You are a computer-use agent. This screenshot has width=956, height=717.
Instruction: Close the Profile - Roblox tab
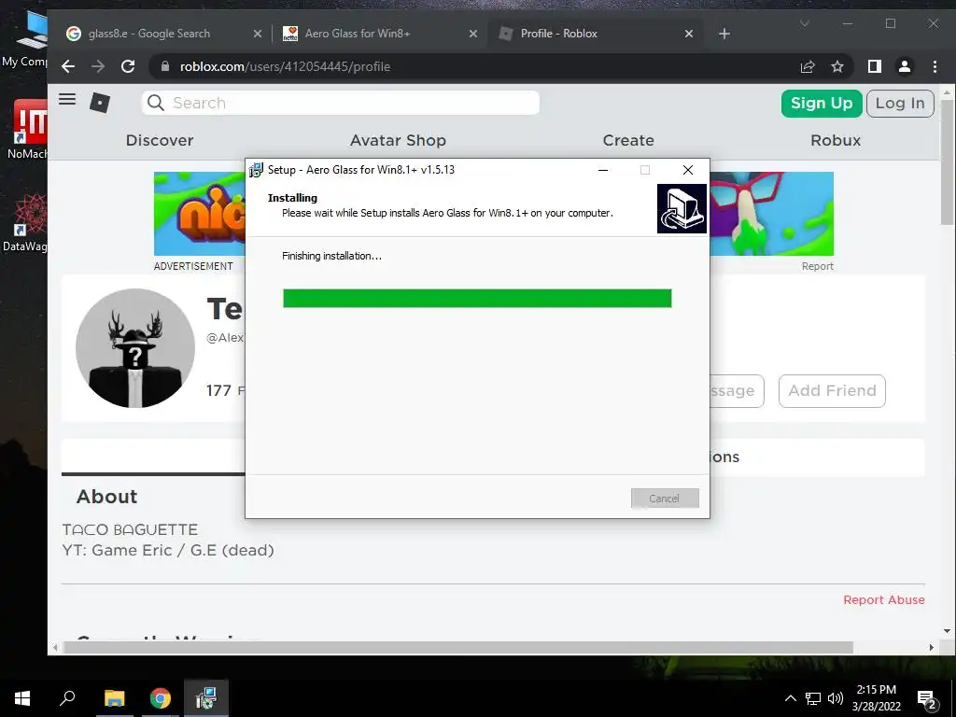[689, 34]
